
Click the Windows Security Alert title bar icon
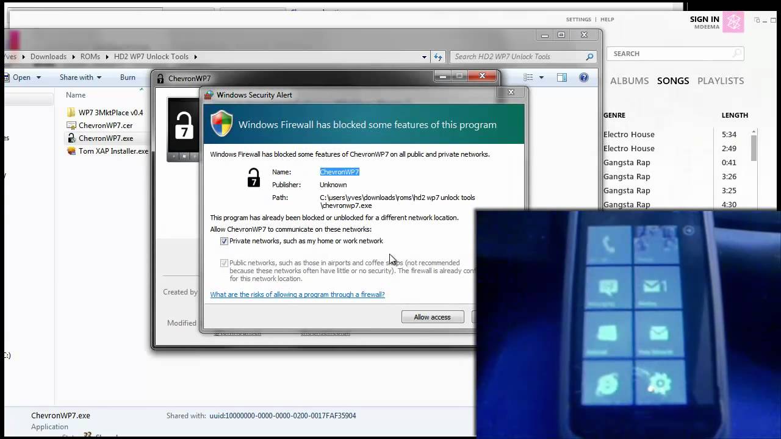tap(209, 95)
